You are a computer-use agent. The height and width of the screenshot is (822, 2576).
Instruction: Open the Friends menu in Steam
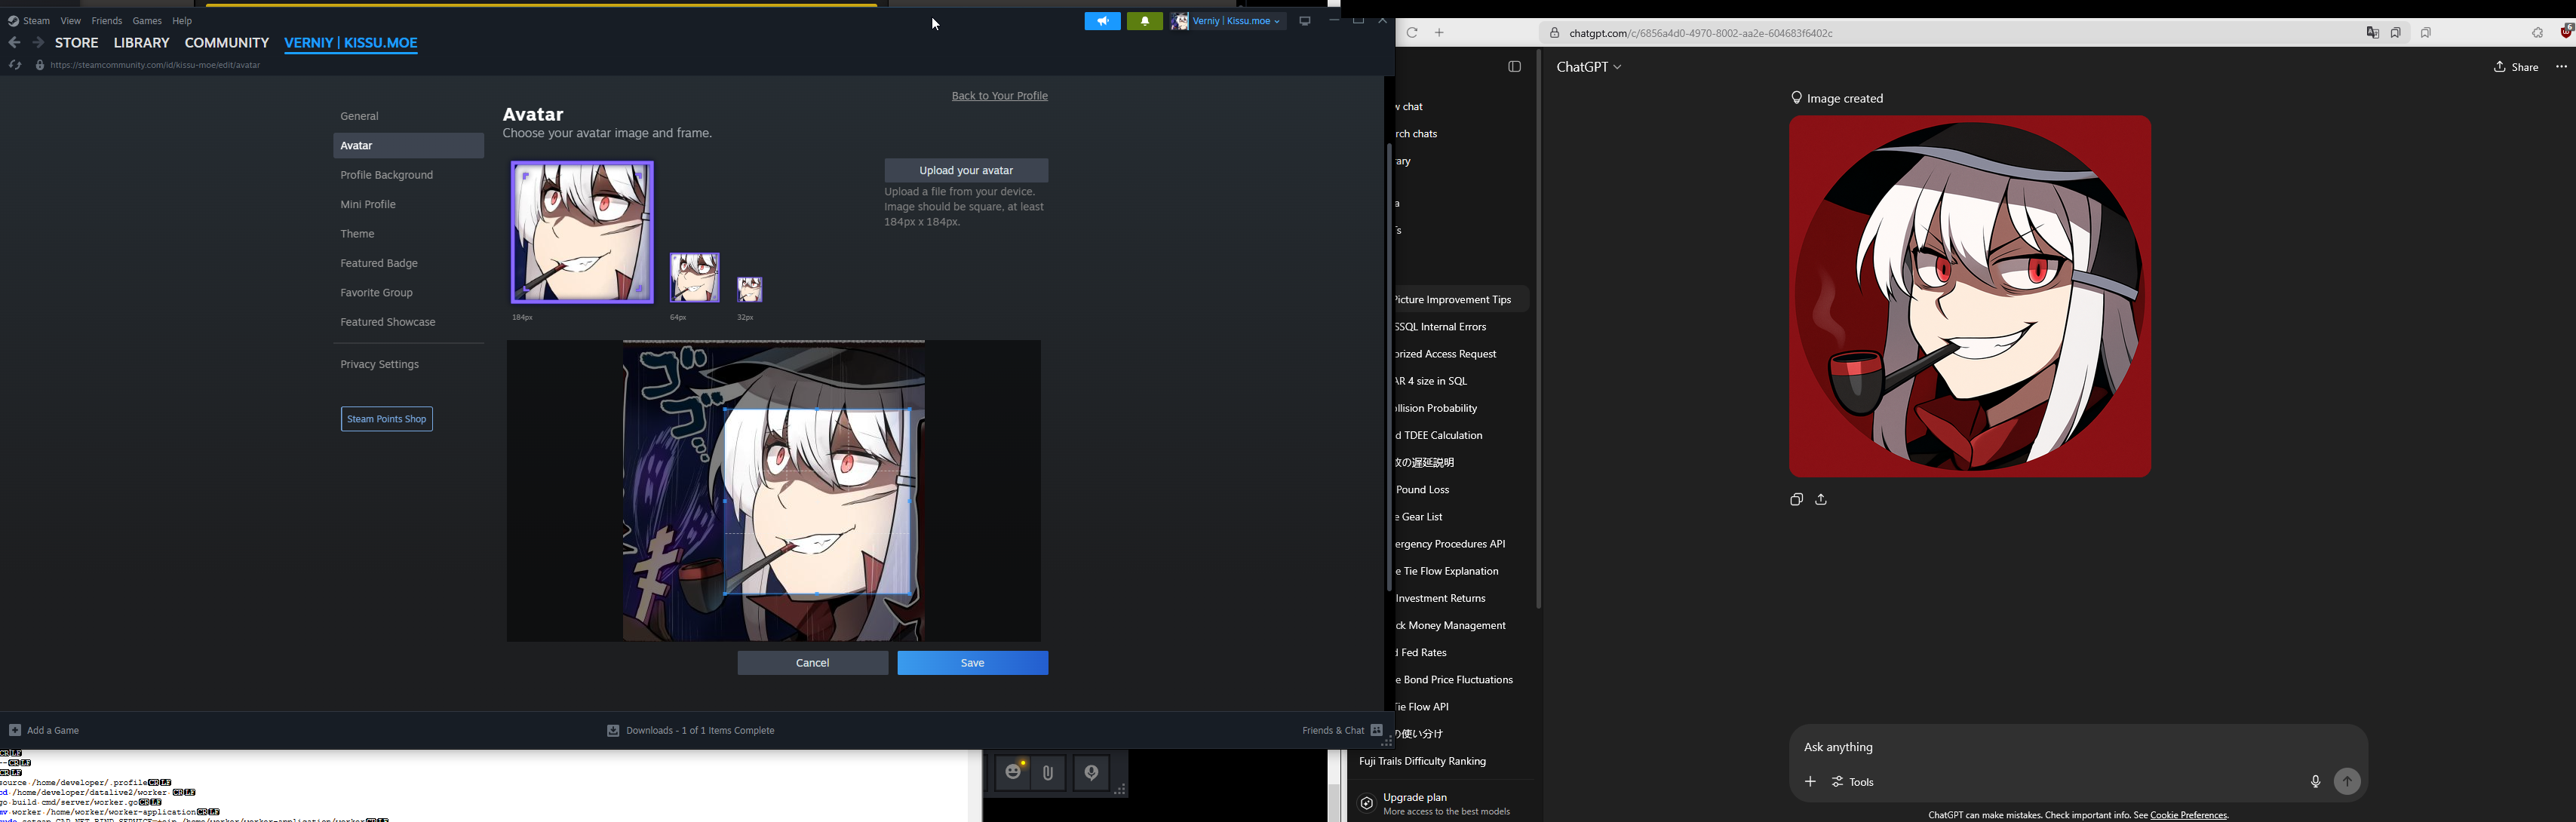click(x=107, y=21)
